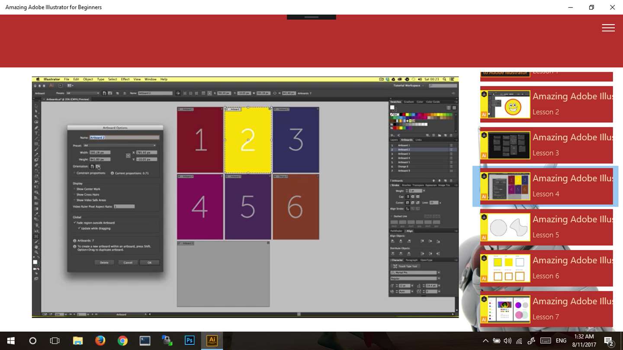
Task: Switch to the Gradient tab in video panel
Action: tap(409, 102)
